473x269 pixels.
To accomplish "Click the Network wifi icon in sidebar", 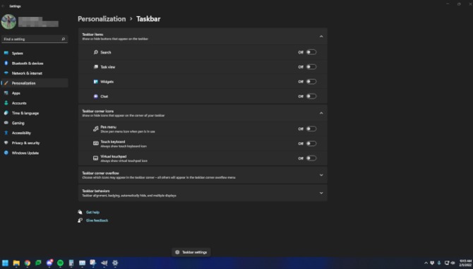I will pos(6,73).
